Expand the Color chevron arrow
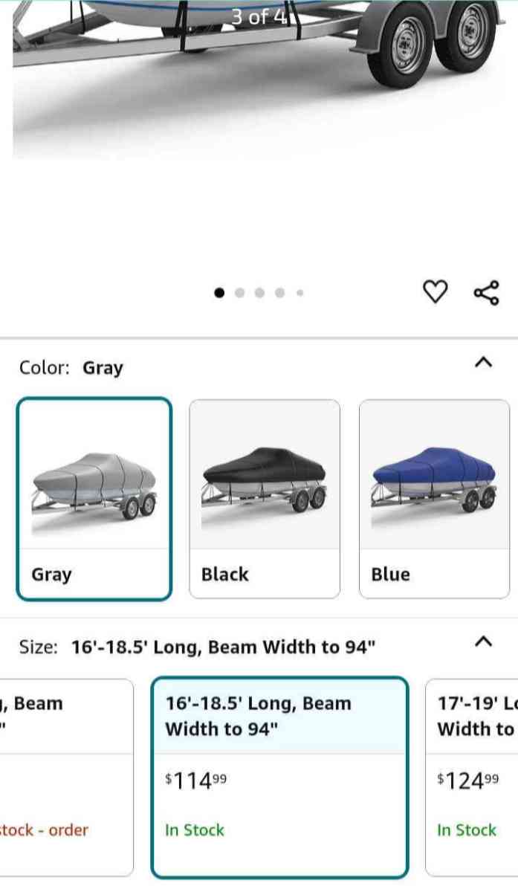The height and width of the screenshot is (892, 518). pos(484,363)
